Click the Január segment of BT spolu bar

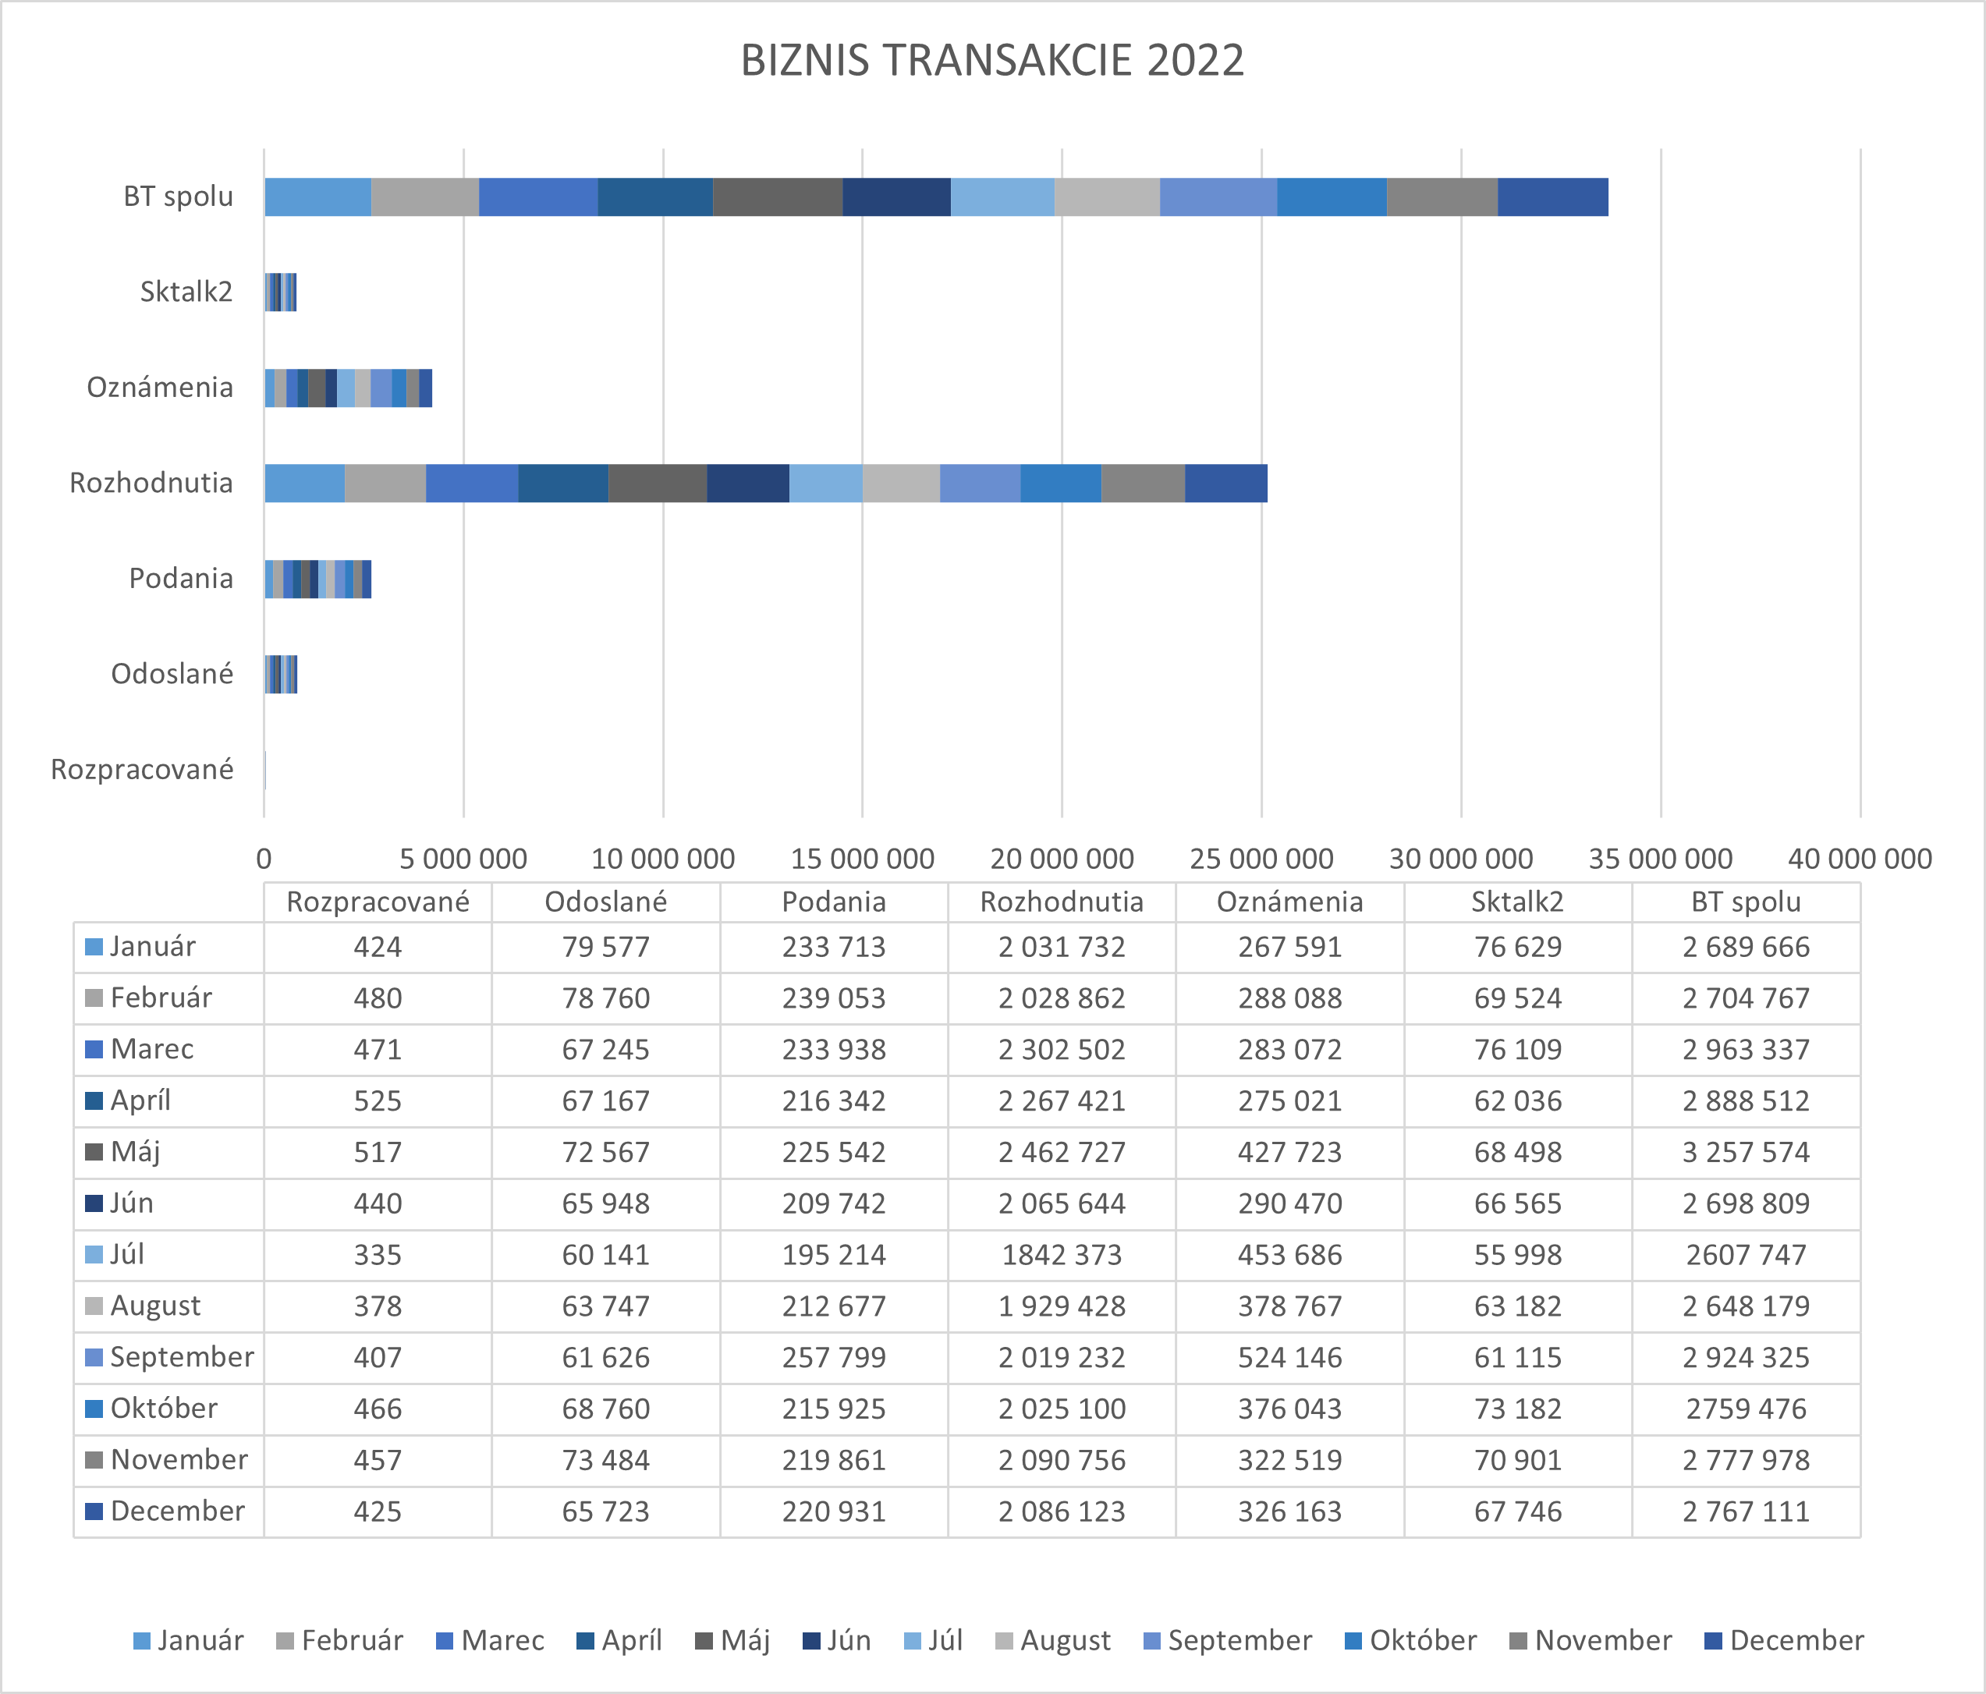[x=318, y=197]
